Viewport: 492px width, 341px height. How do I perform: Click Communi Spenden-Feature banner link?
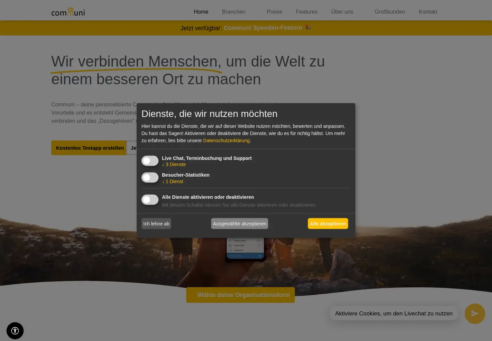[x=263, y=28]
